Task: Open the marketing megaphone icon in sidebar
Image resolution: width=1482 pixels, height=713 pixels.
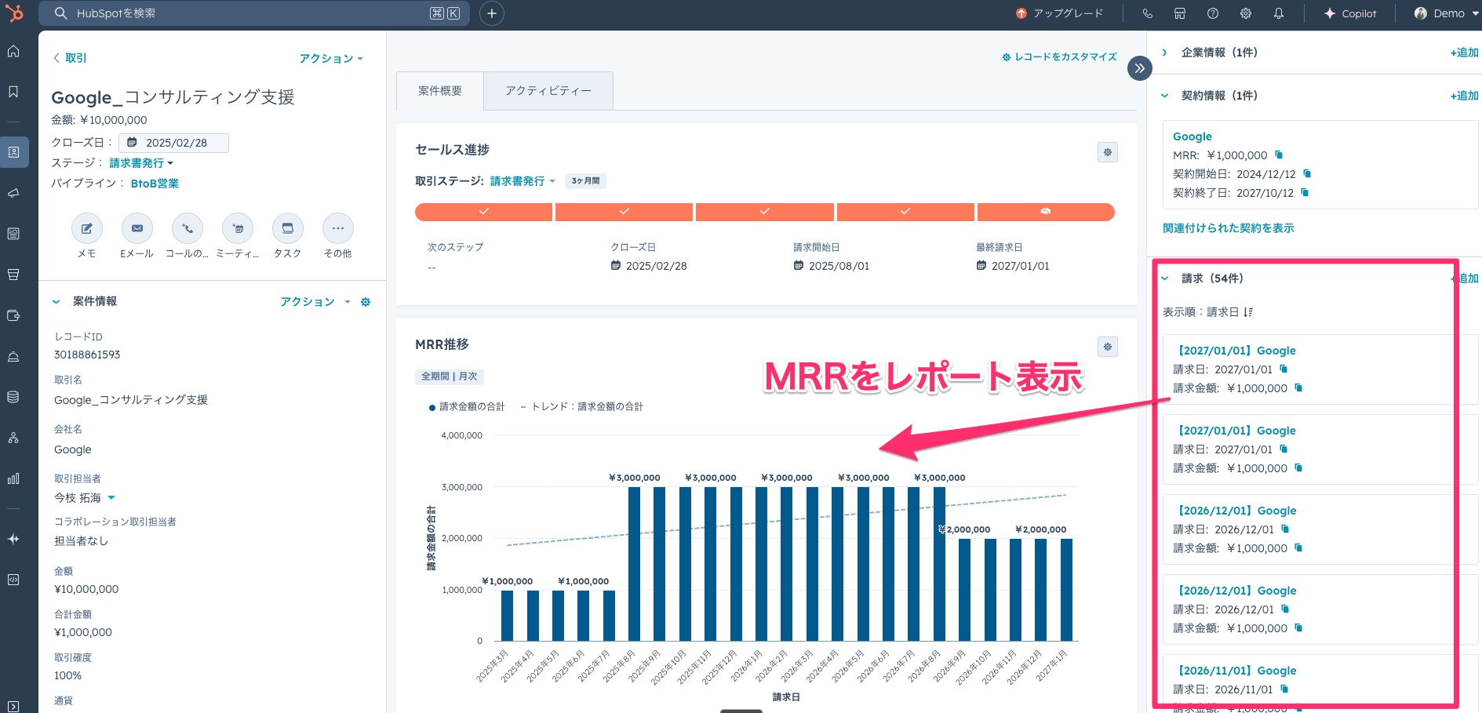Action: [14, 192]
